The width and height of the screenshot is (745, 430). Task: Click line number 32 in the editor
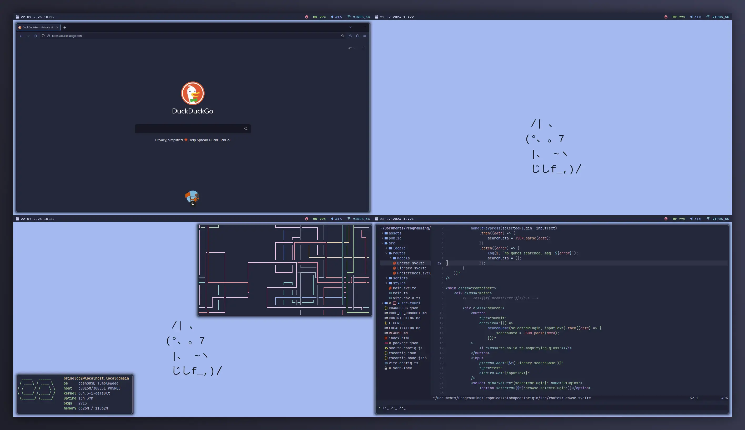[x=439, y=263]
